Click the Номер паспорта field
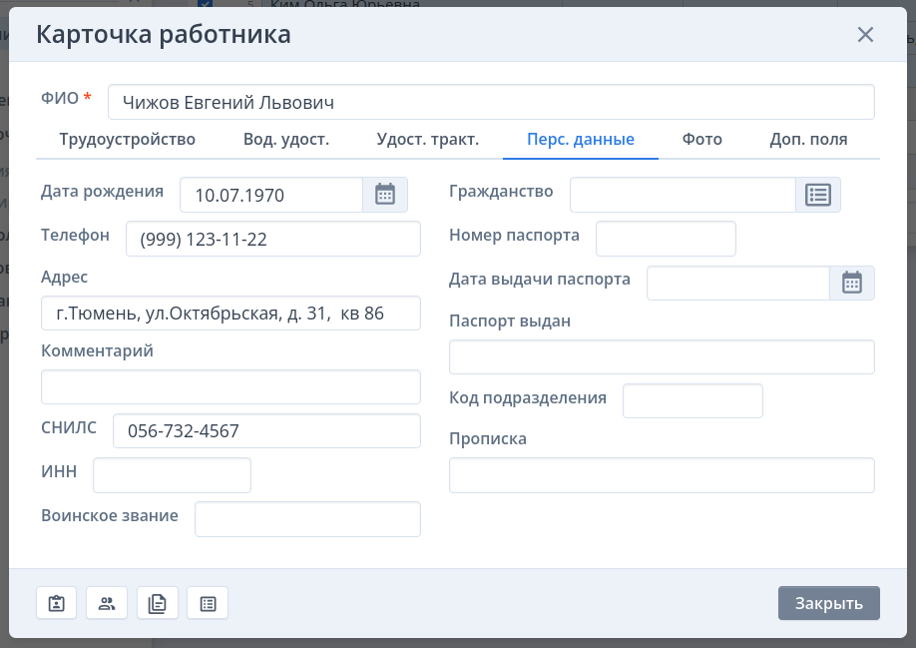Image resolution: width=916 pixels, height=648 pixels. (x=666, y=239)
